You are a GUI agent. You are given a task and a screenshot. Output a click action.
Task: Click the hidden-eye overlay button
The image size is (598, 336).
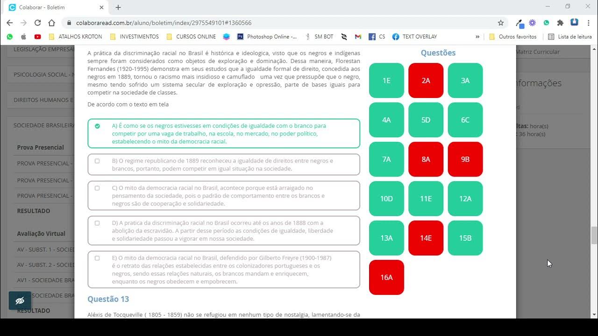pos(20,301)
